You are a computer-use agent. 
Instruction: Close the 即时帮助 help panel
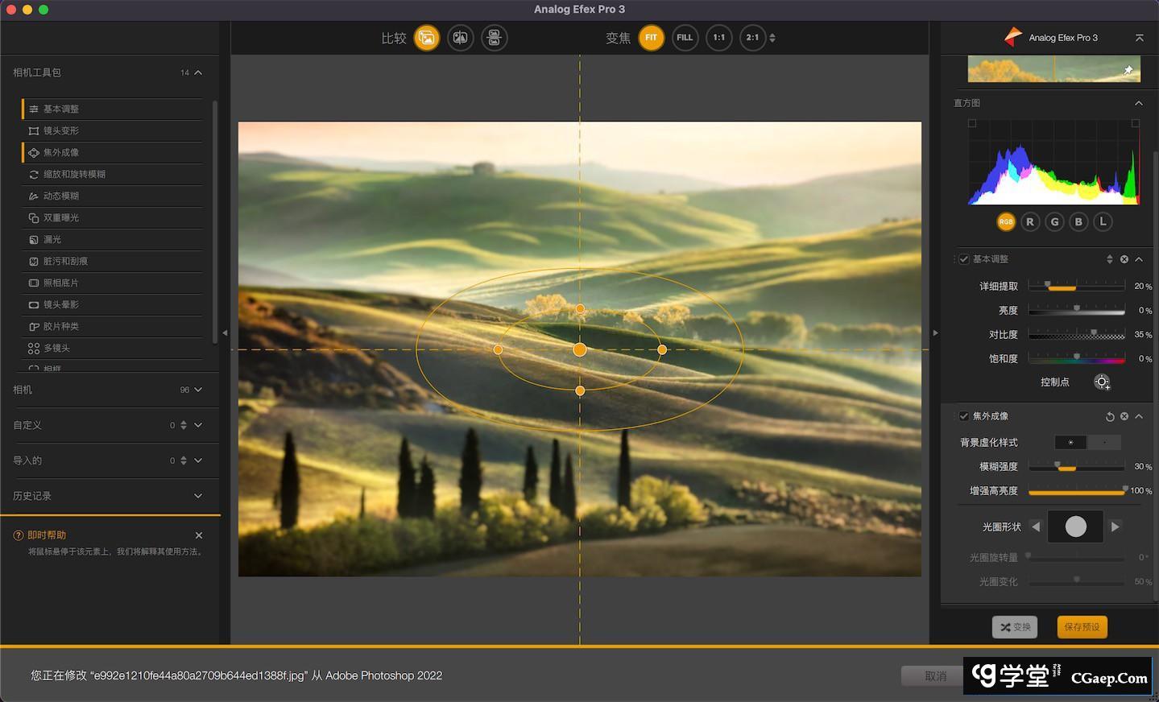pos(199,535)
